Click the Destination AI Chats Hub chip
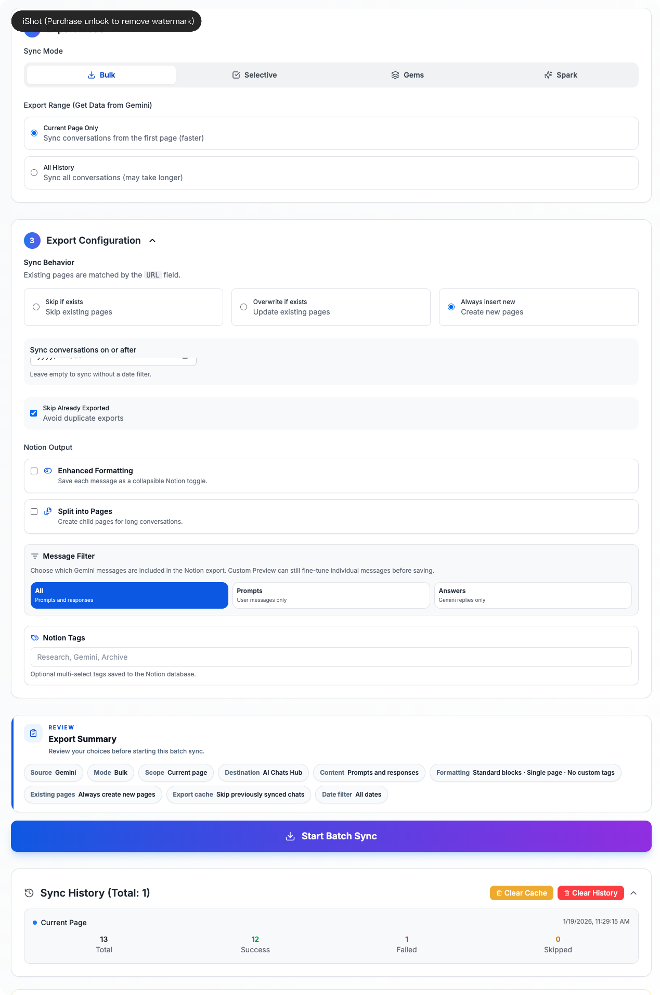The image size is (660, 995). 264,773
